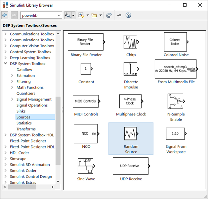Select the Colored Noise block
This screenshot has height=199, width=208.
pyautogui.click(x=176, y=42)
